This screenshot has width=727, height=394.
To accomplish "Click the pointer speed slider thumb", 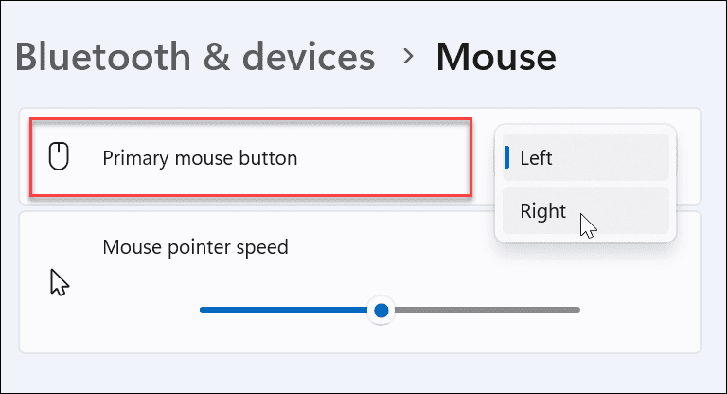I will pyautogui.click(x=381, y=310).
